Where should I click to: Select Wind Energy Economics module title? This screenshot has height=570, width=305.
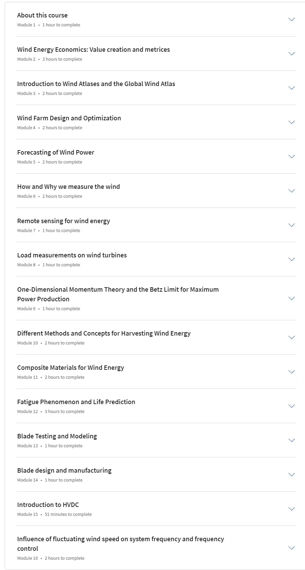94,49
